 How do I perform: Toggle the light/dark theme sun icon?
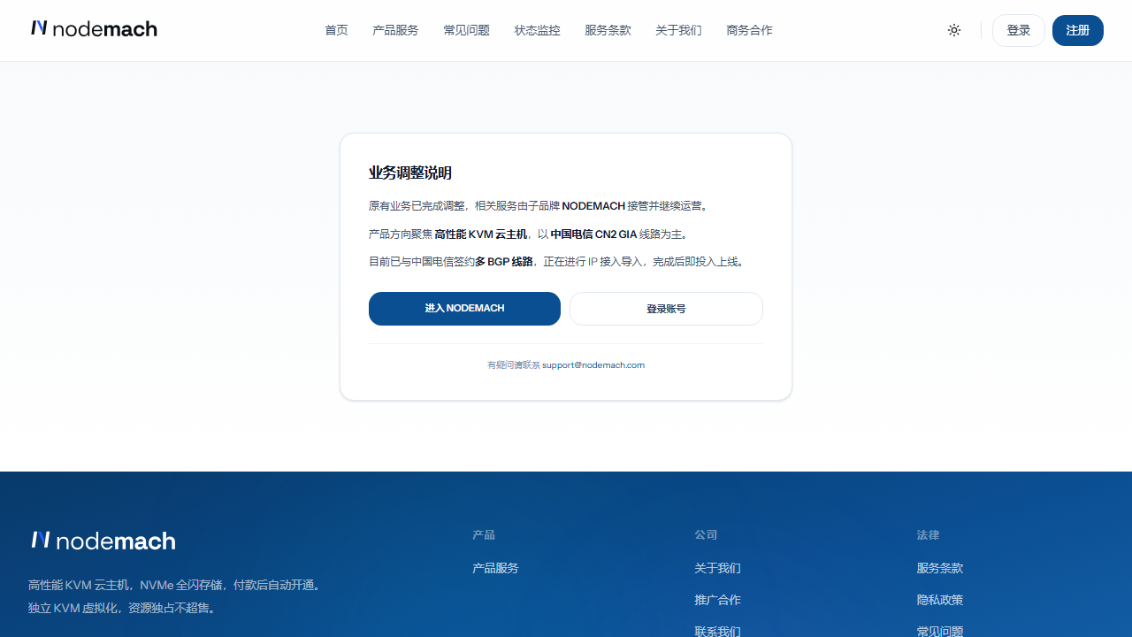pyautogui.click(x=954, y=30)
